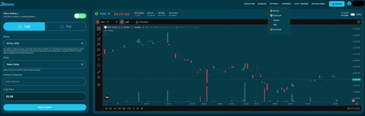Open the Select Strike dropdown
365x116 pixels.
(x=45, y=65)
